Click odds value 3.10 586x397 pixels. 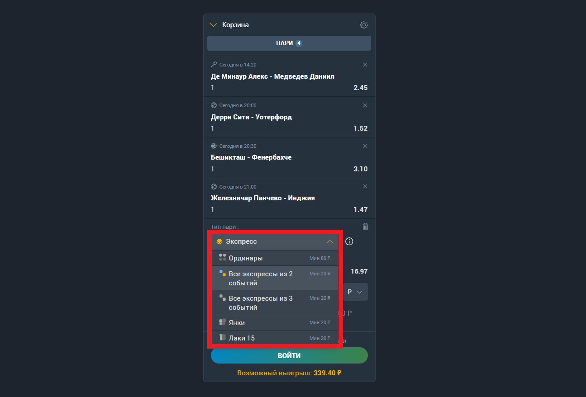(361, 169)
